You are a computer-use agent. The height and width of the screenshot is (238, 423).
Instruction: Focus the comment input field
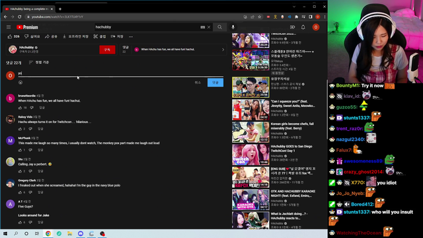click(120, 73)
